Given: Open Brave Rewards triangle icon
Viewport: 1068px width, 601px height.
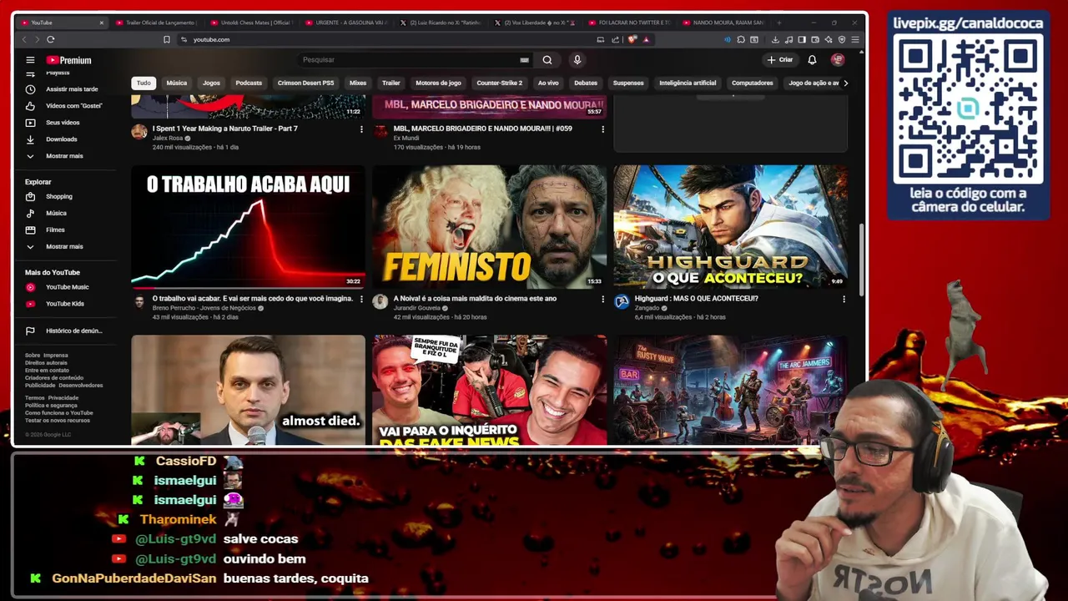Looking at the screenshot, I should [647, 39].
